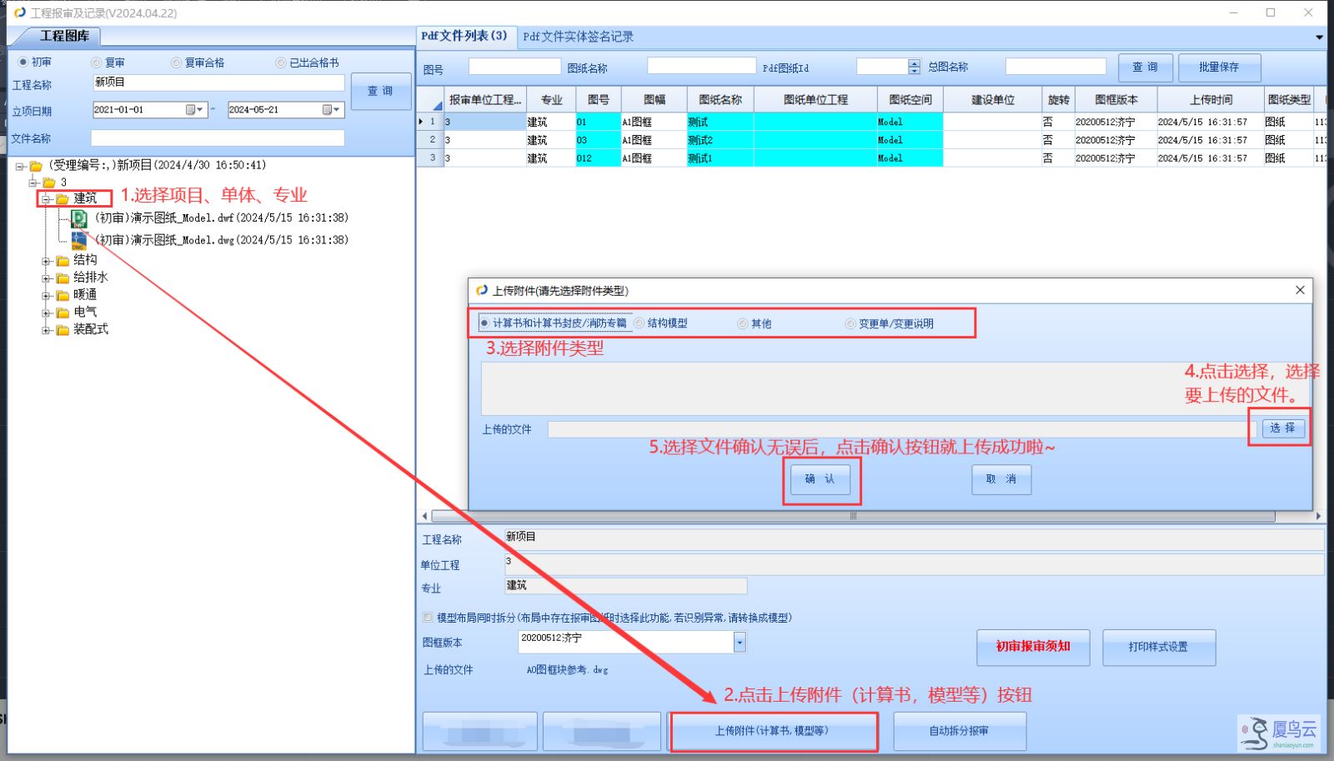Choose 其他 attachment type
The height and width of the screenshot is (761, 1334).
pos(743,323)
